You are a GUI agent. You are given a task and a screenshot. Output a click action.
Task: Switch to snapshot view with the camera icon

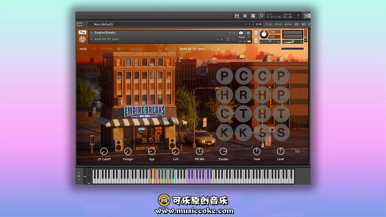241,33
